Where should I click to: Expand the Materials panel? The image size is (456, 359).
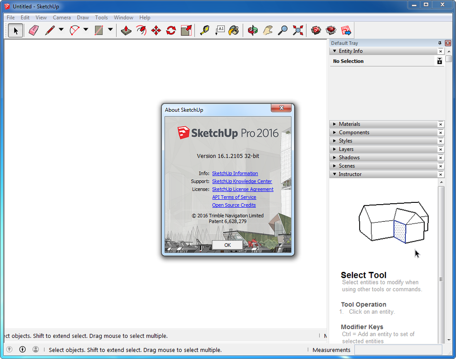(x=334, y=124)
